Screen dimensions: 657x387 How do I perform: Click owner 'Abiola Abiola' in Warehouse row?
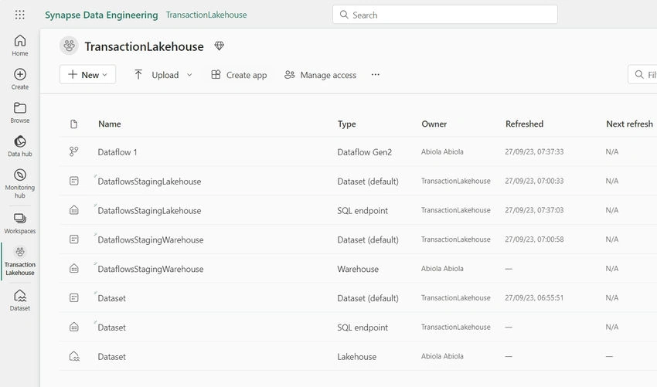442,269
